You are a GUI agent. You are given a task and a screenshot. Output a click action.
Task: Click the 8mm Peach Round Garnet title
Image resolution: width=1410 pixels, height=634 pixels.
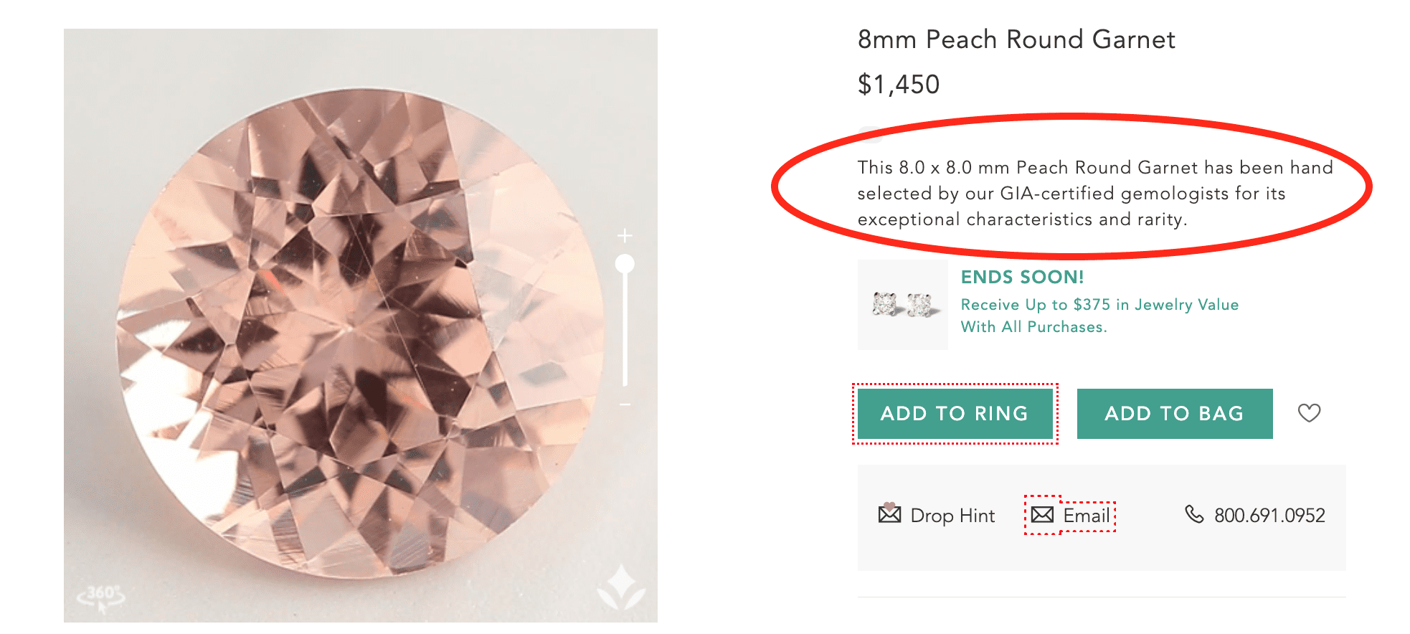click(1016, 39)
